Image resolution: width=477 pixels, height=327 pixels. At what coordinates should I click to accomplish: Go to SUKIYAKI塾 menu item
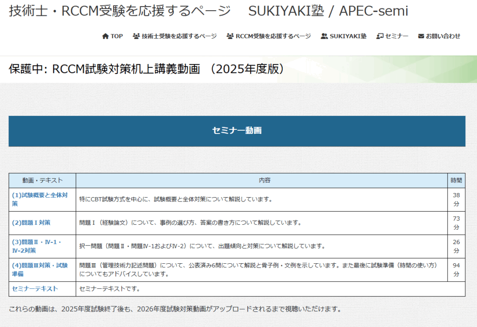point(343,36)
